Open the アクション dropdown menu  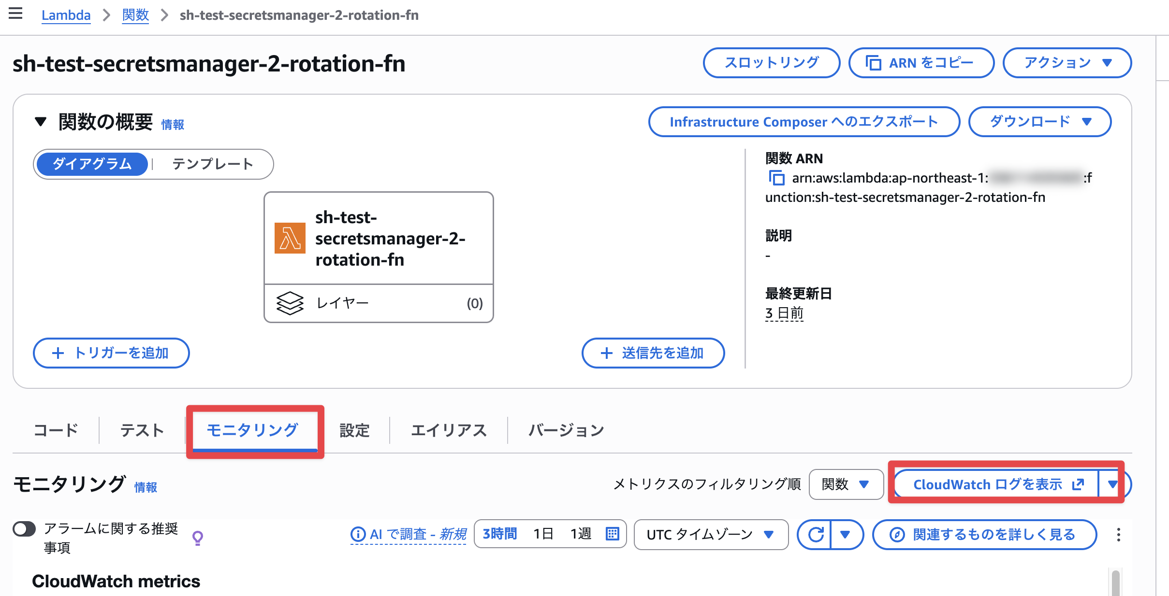[1067, 63]
